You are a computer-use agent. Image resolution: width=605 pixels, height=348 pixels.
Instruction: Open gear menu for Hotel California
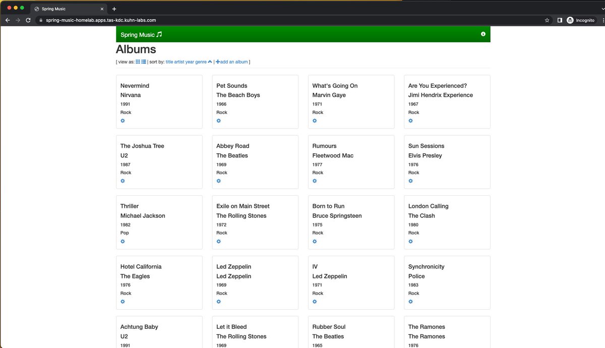123,302
